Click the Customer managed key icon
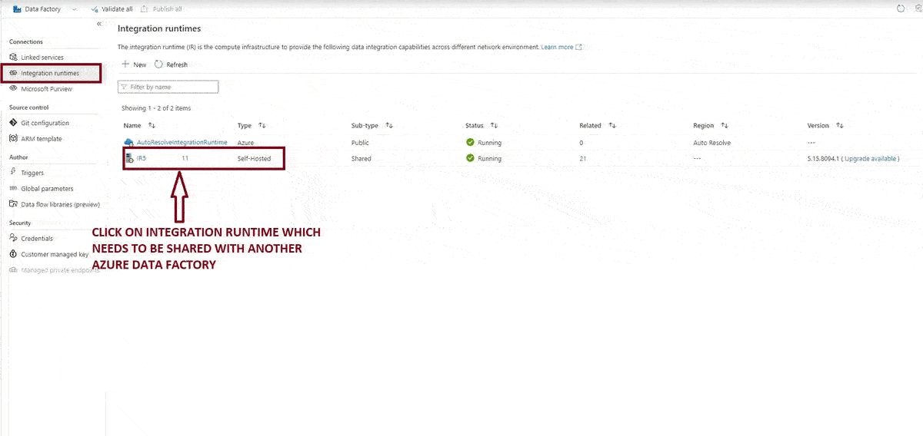This screenshot has height=436, width=923. (13, 254)
